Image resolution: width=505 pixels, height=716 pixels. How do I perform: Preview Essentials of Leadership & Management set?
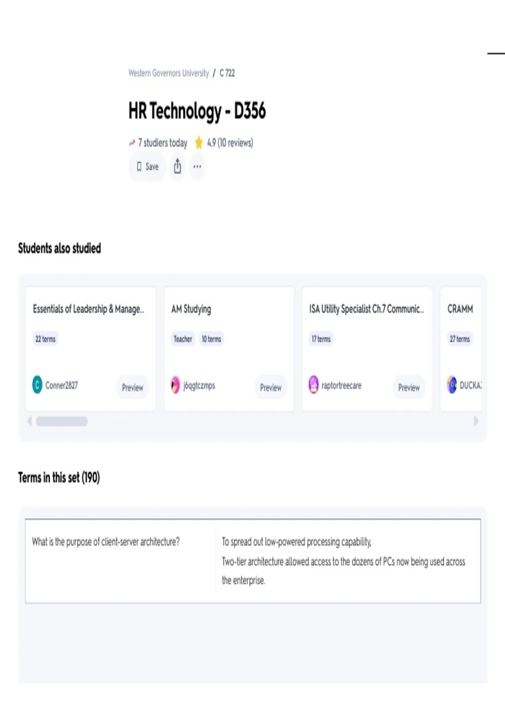tap(133, 387)
